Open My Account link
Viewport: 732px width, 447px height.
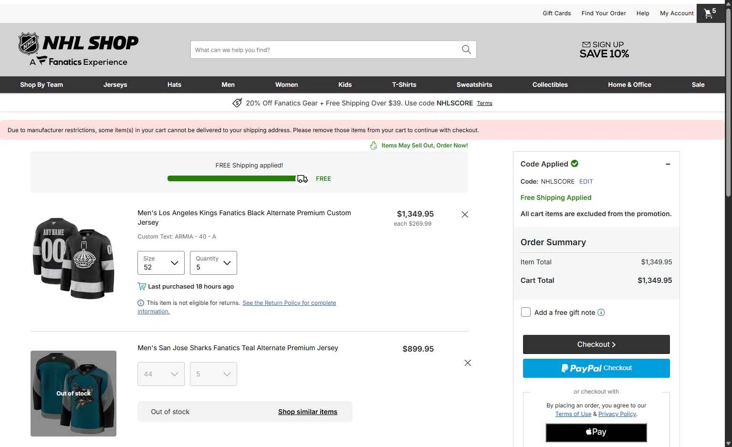pos(677,13)
